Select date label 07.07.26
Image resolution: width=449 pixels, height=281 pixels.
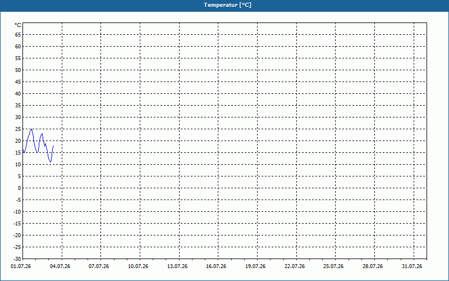[99, 266]
